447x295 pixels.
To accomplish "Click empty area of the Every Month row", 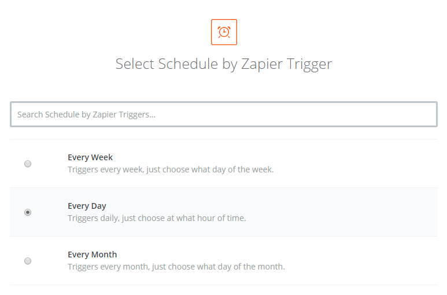I will (356, 261).
